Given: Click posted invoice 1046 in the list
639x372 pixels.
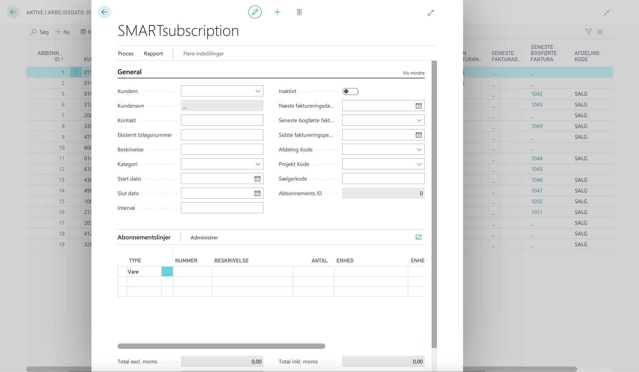Looking at the screenshot, I should 536,180.
